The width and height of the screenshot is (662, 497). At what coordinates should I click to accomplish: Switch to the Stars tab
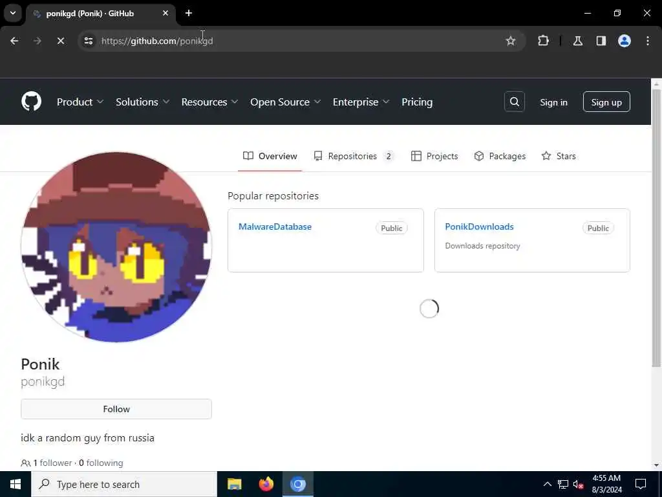coord(559,156)
